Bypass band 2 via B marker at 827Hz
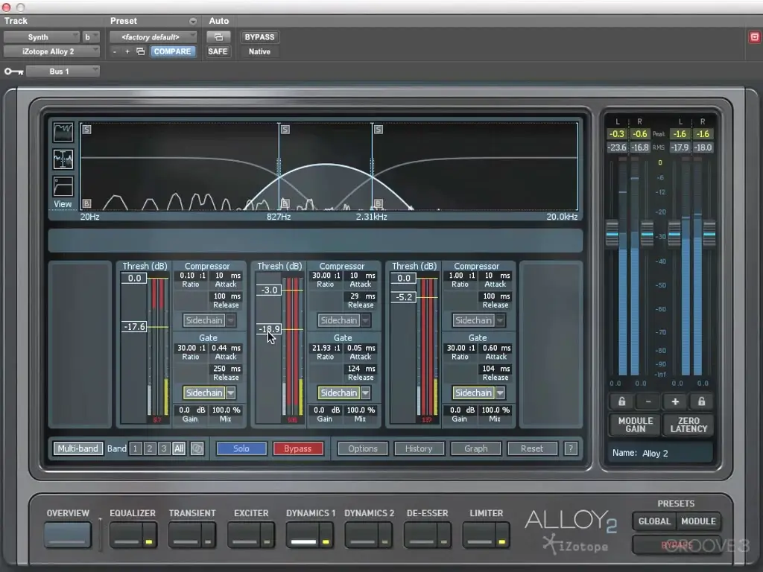Image resolution: width=763 pixels, height=572 pixels. coord(285,203)
